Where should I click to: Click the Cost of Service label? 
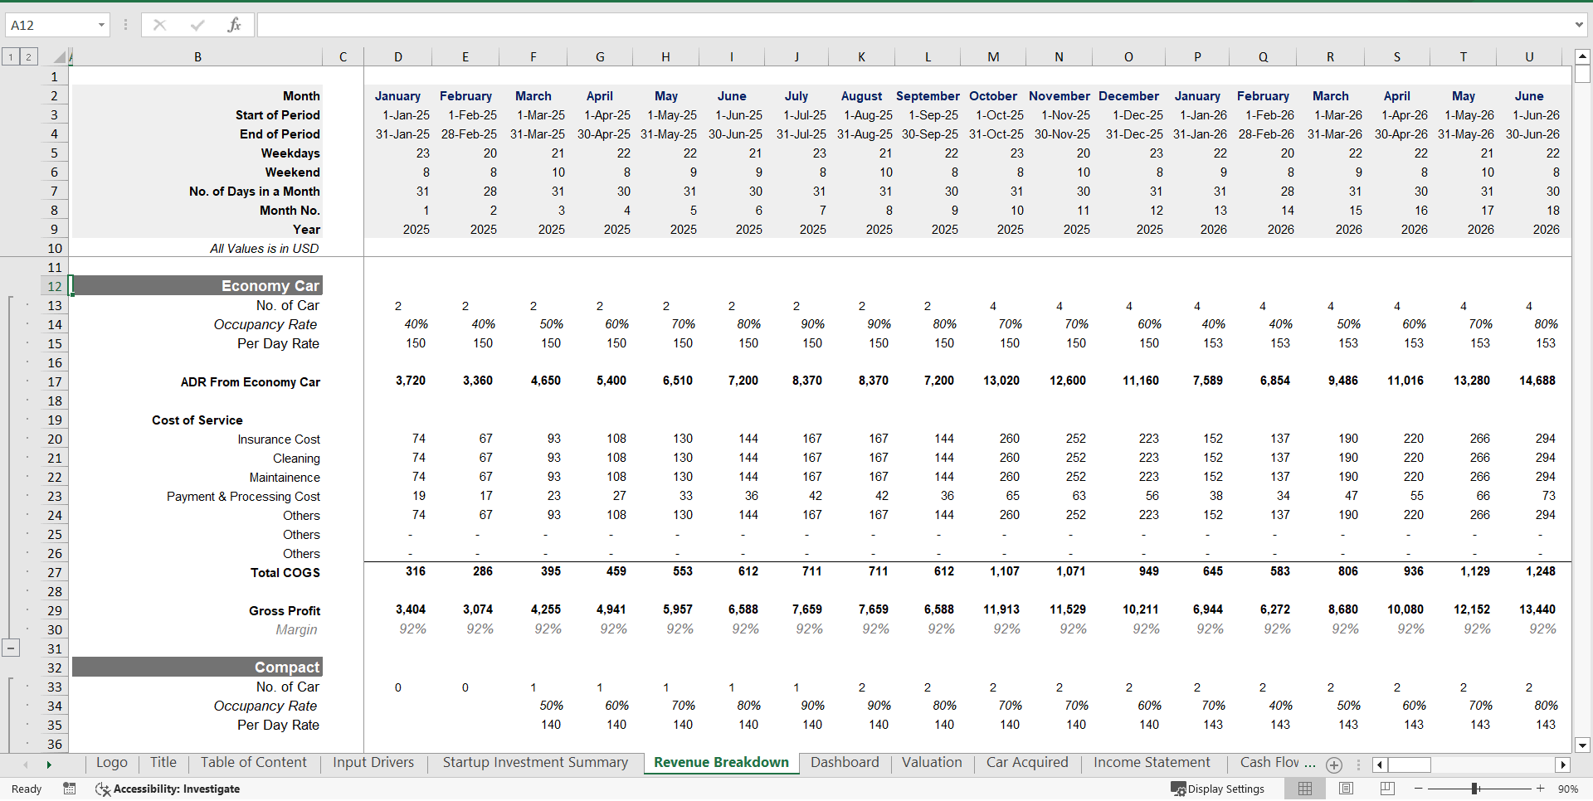[197, 420]
